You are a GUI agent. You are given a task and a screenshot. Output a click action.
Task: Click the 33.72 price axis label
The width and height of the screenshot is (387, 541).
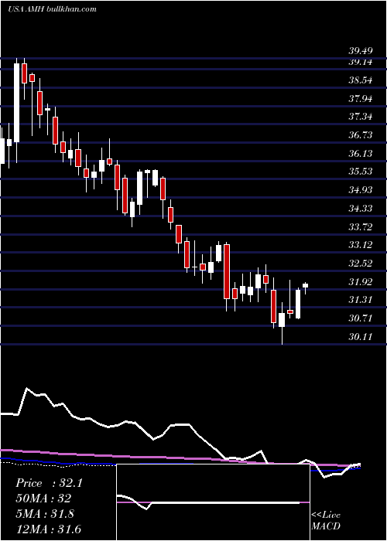[x=361, y=227]
